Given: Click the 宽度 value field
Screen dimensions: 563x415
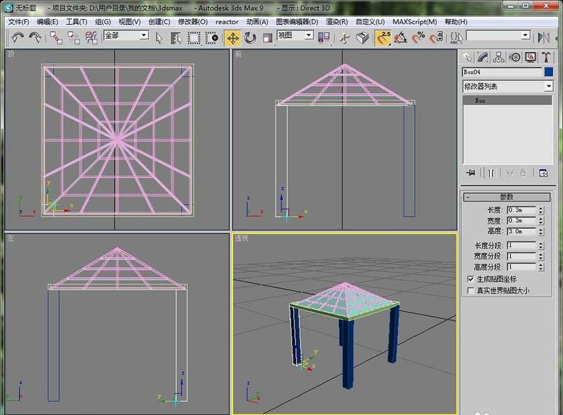Looking at the screenshot, I should 521,221.
